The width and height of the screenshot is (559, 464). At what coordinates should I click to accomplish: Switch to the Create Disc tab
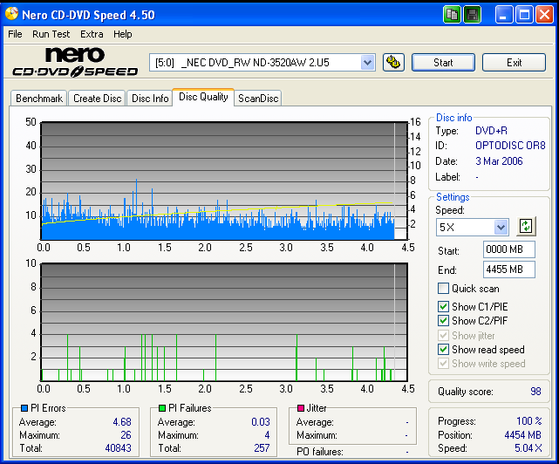[97, 98]
